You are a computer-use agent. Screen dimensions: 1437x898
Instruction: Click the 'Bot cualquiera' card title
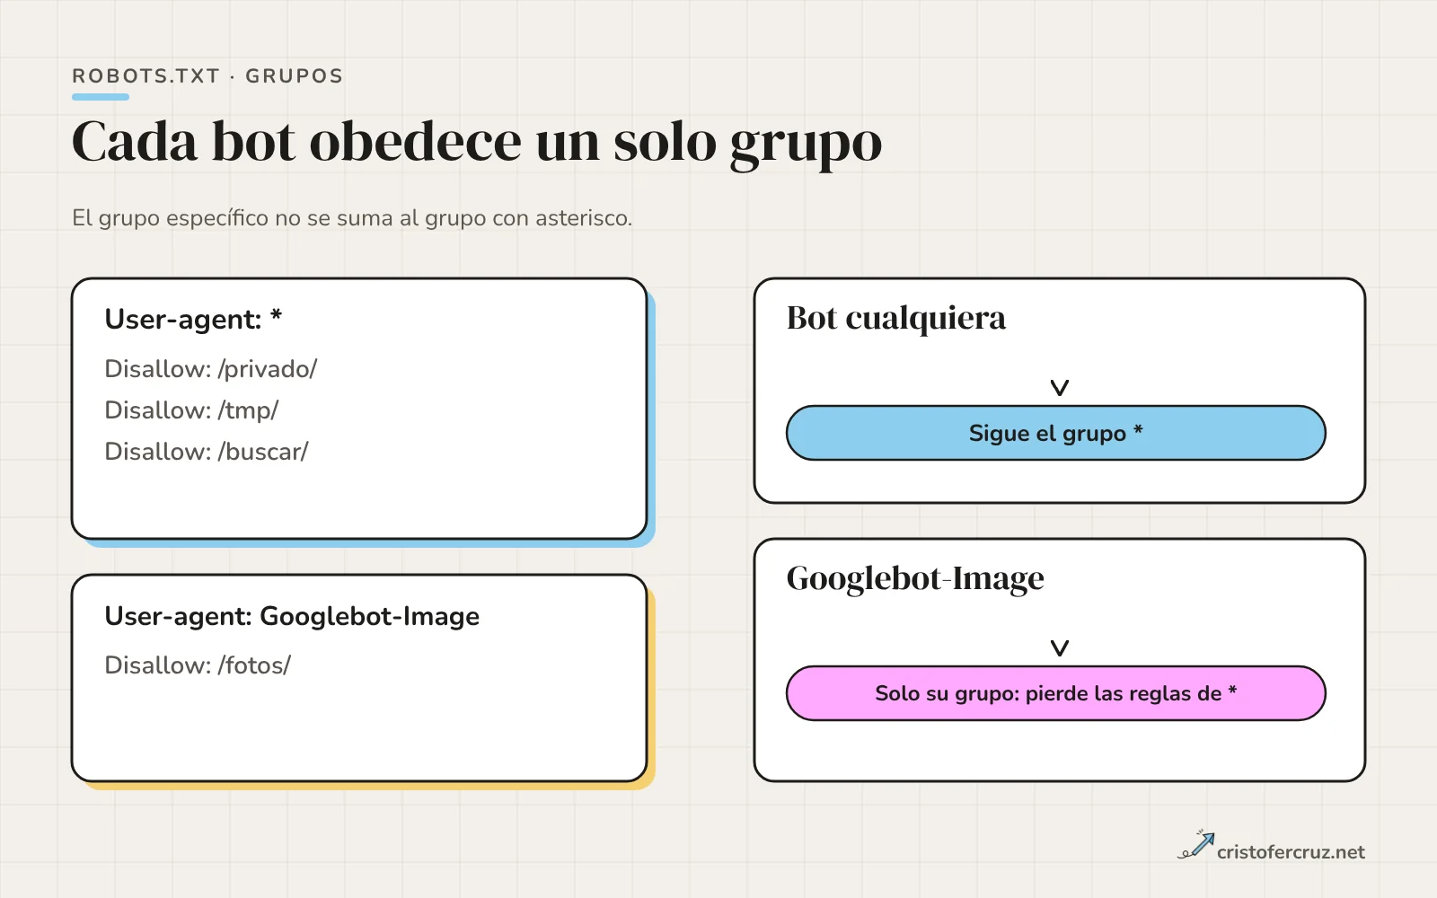[896, 318]
